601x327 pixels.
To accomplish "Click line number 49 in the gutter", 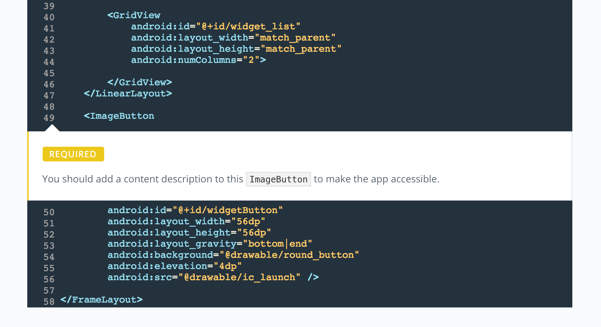I will tap(49, 118).
